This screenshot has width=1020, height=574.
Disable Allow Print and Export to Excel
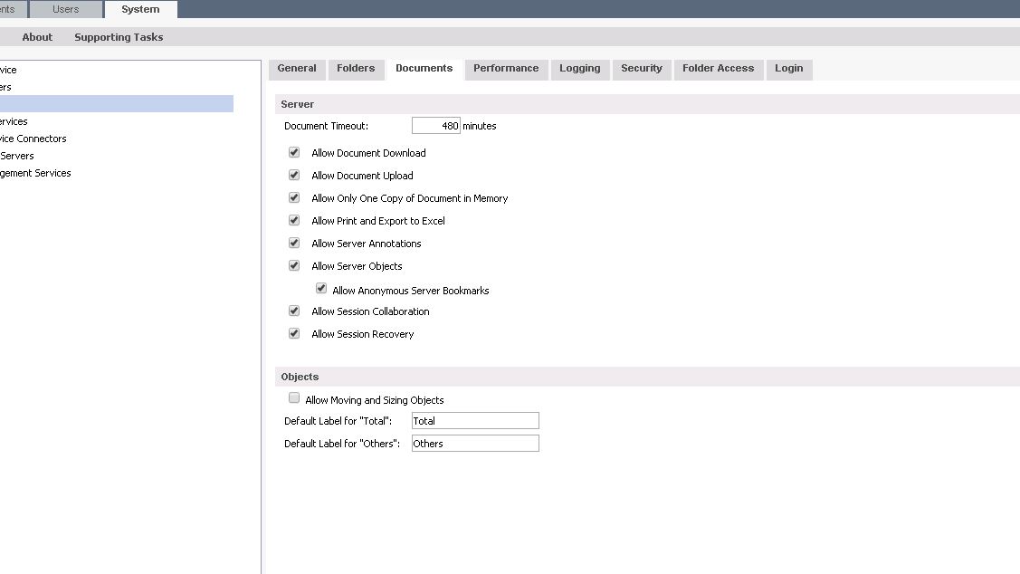(294, 221)
